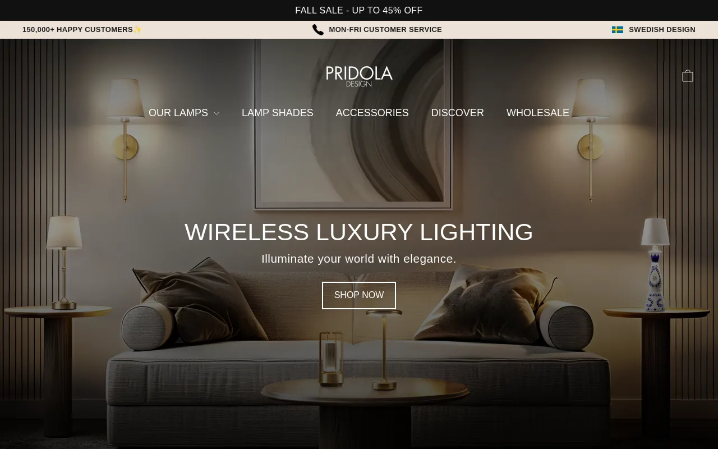Click the Mon-Fri Customer Service text
The image size is (718, 449).
click(x=385, y=30)
